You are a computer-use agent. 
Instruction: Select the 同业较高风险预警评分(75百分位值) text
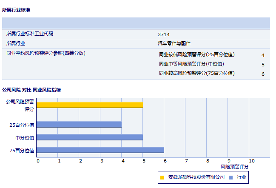click(197, 73)
